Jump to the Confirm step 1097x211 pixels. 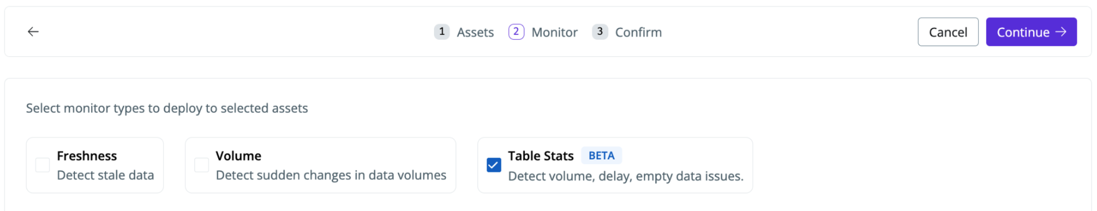coord(638,33)
